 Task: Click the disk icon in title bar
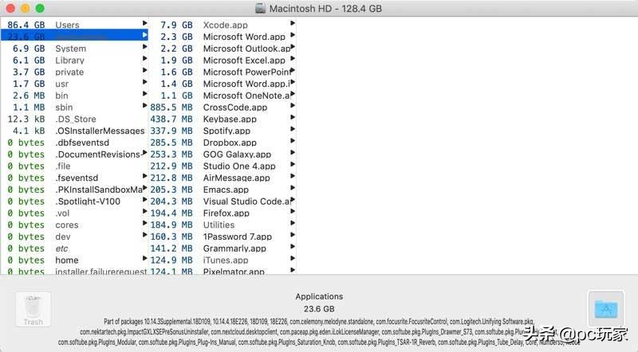coord(260,8)
